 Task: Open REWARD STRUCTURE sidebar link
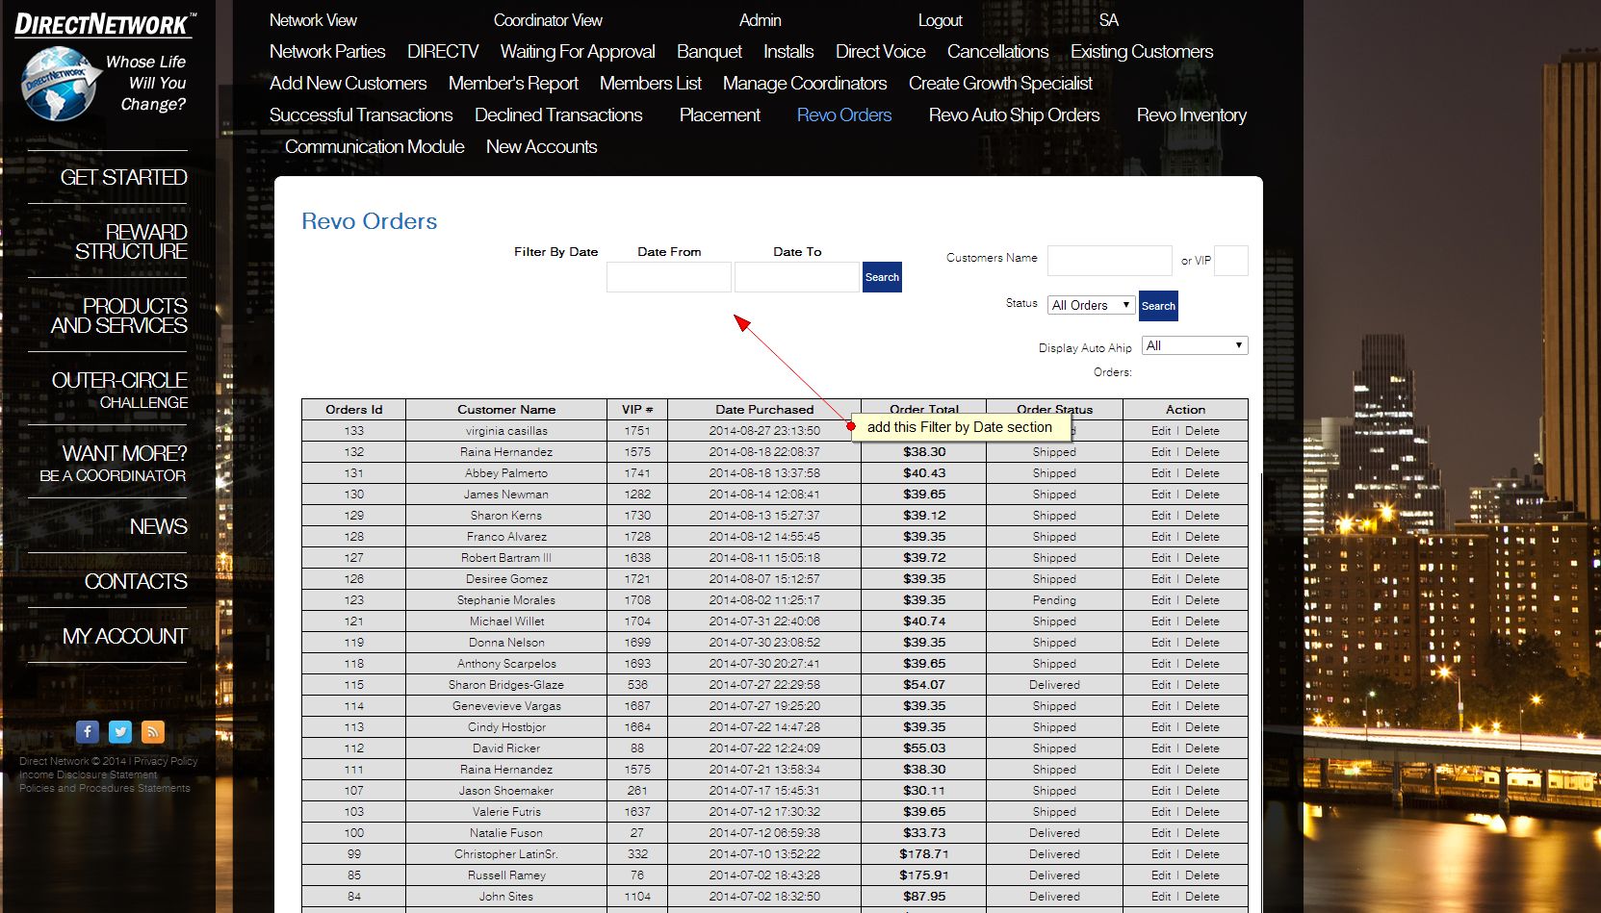(x=131, y=241)
